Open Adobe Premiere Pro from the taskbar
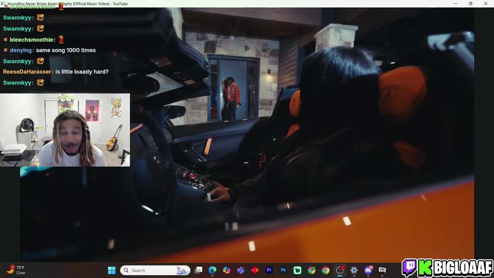This screenshot has height=278, width=494. click(269, 270)
